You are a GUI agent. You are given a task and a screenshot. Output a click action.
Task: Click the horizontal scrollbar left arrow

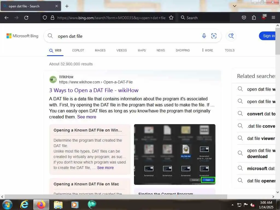tap(2, 197)
